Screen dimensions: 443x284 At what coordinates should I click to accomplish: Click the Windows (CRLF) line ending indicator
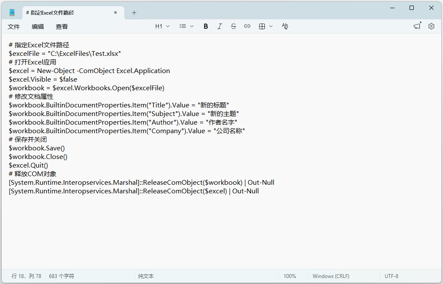click(x=331, y=276)
